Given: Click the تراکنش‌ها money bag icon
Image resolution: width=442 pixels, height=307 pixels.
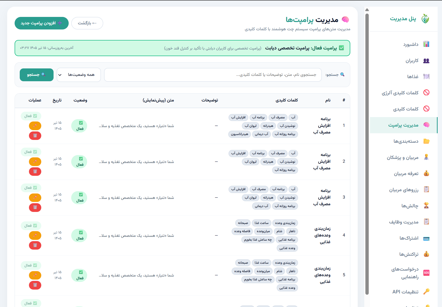Looking at the screenshot, I should pos(426,254).
